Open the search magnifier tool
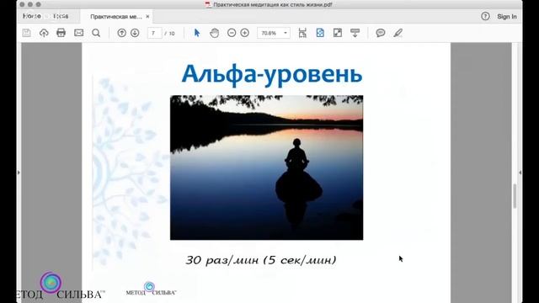This screenshot has width=539, height=303. [x=96, y=33]
